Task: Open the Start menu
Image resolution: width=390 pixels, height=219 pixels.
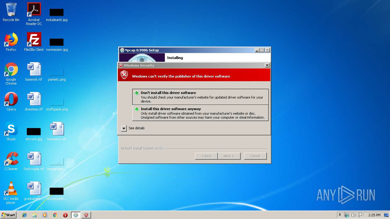Action: 9,215
